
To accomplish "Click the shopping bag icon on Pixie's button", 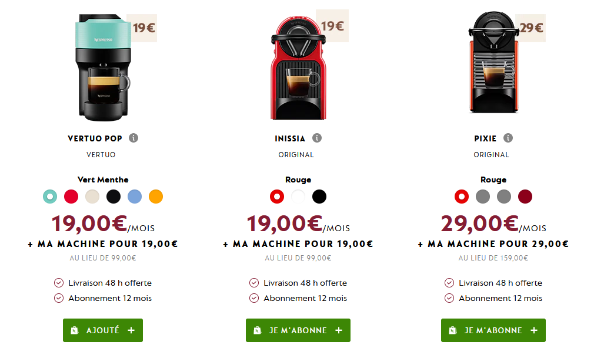I will (x=453, y=330).
